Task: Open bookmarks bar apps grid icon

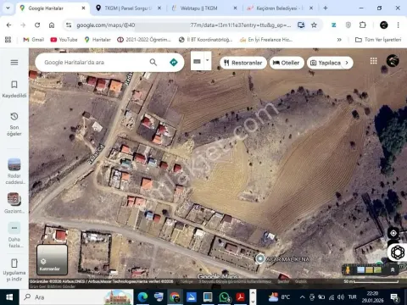Action: tap(8, 40)
